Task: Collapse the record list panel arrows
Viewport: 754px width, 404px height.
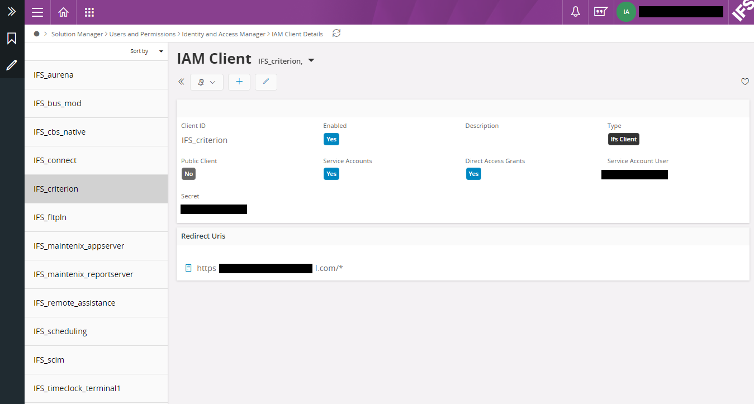Action: coord(181,82)
